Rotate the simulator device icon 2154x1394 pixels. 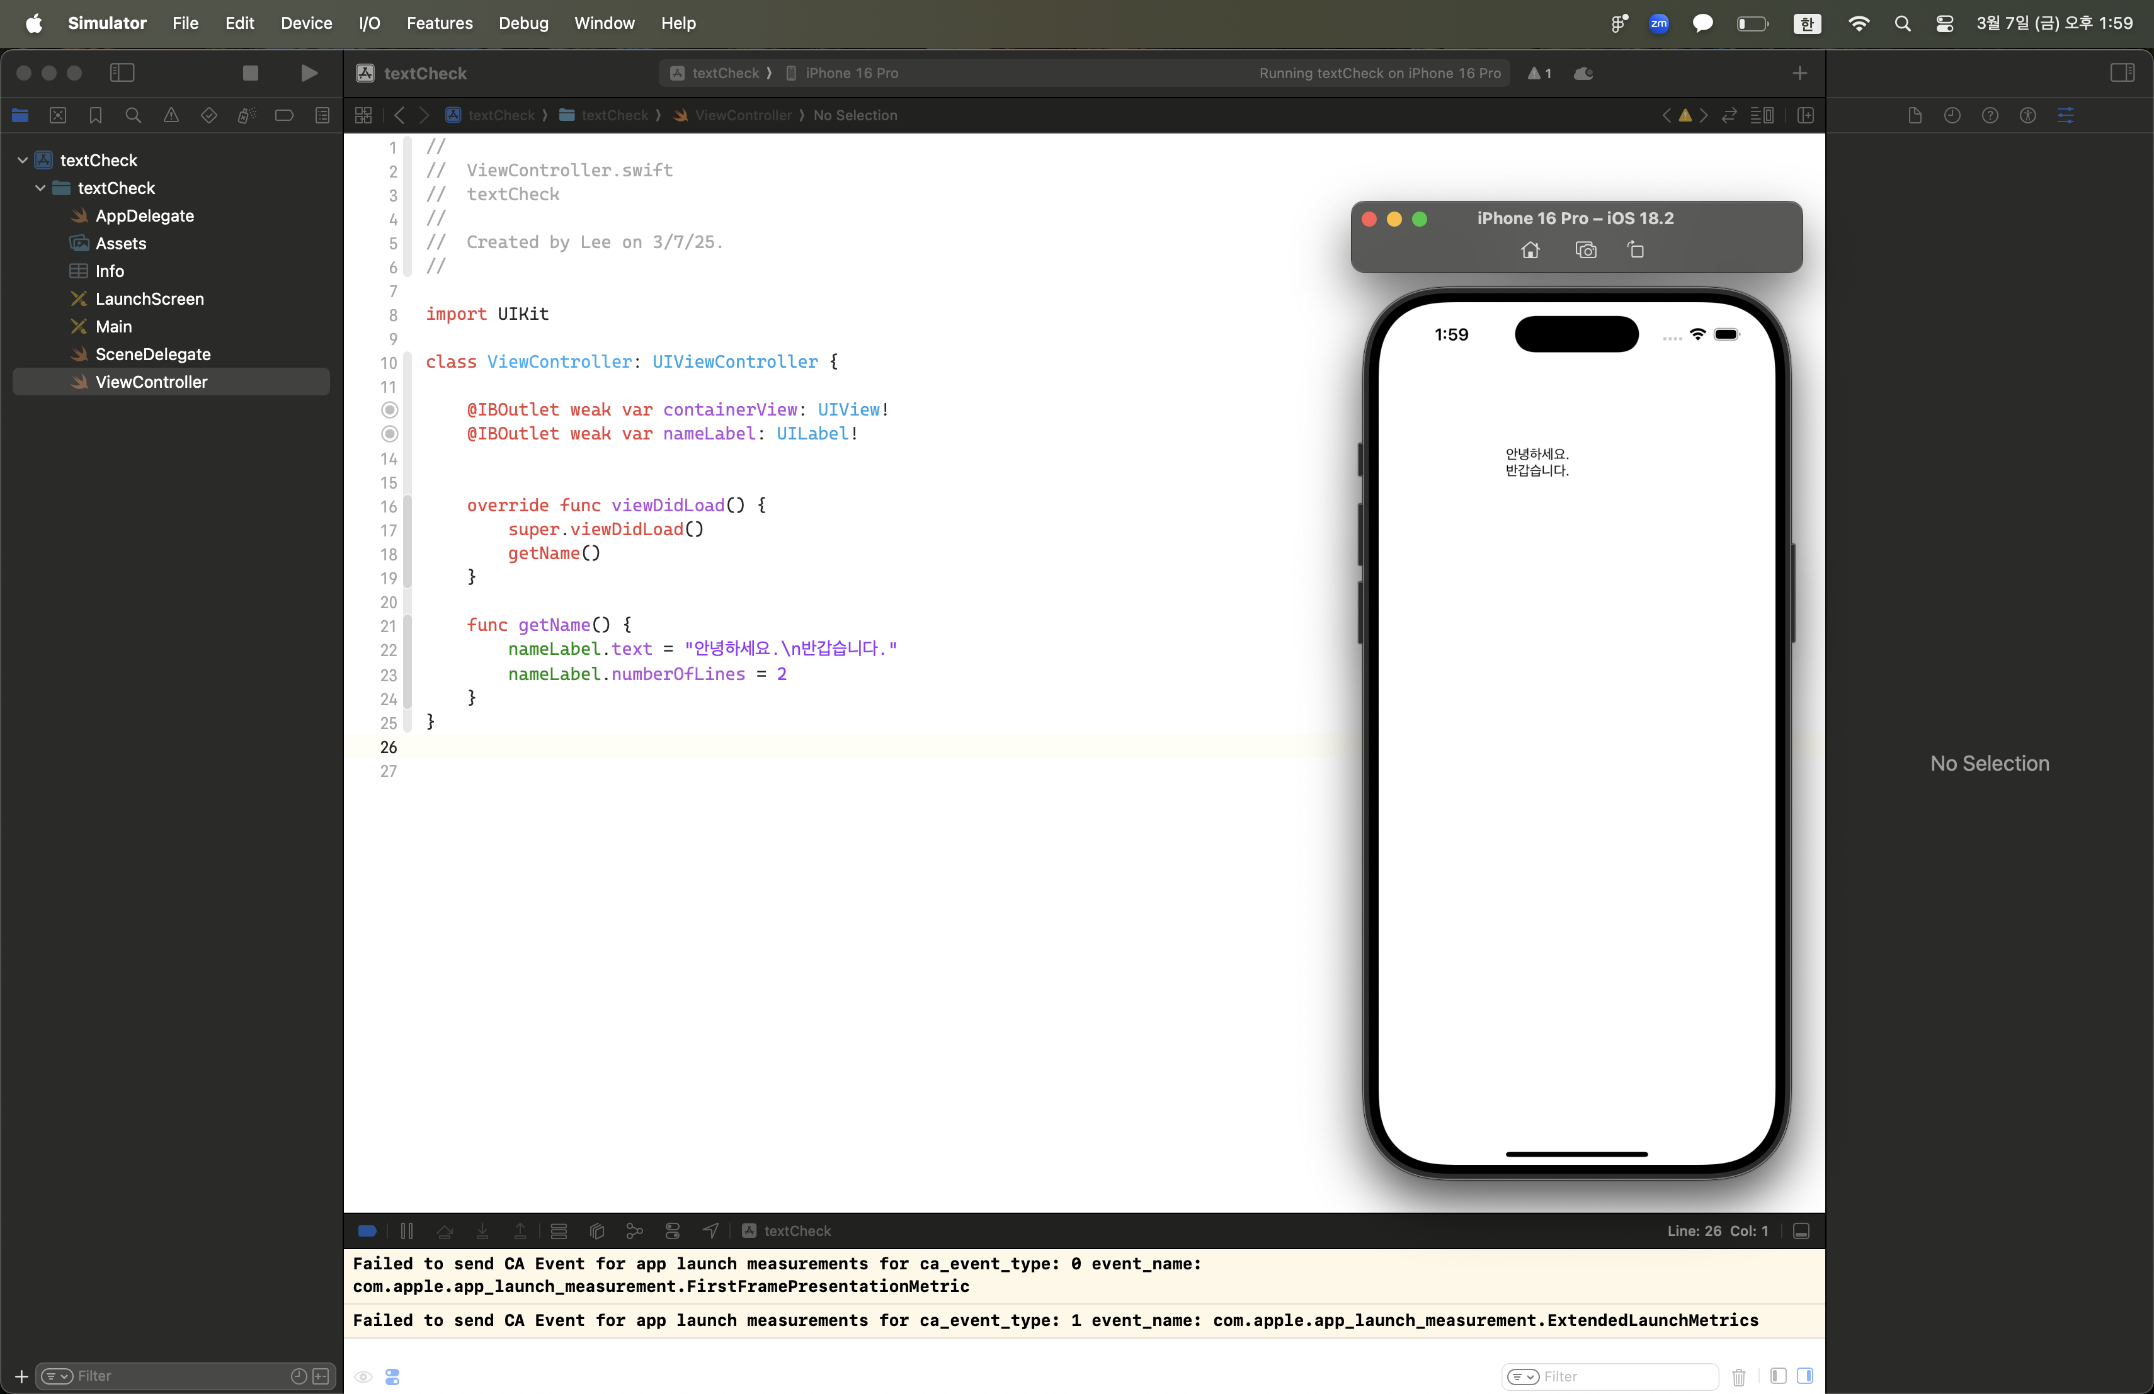coord(1636,251)
